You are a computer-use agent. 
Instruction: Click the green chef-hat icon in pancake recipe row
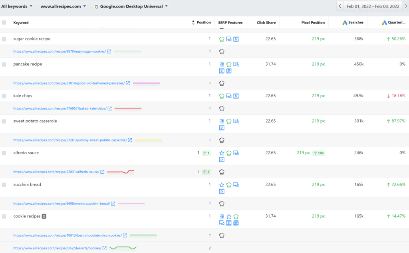[x=229, y=64]
